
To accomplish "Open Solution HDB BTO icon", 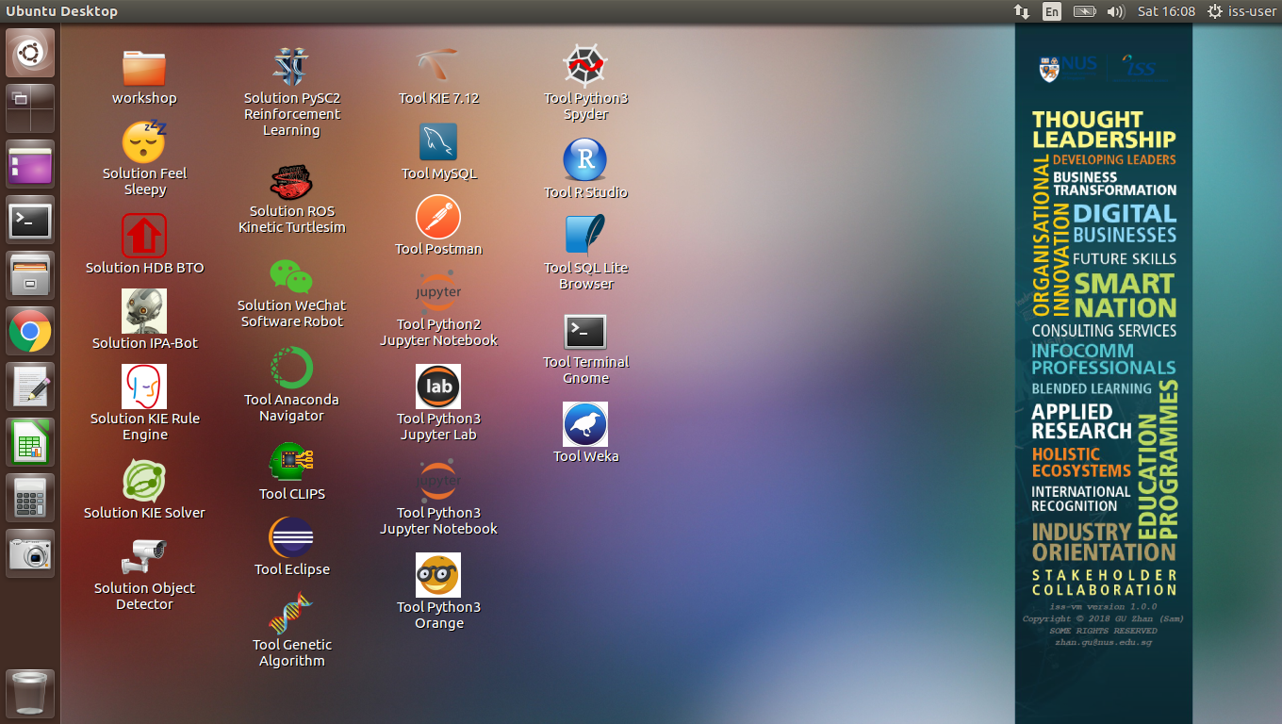I will pyautogui.click(x=144, y=236).
